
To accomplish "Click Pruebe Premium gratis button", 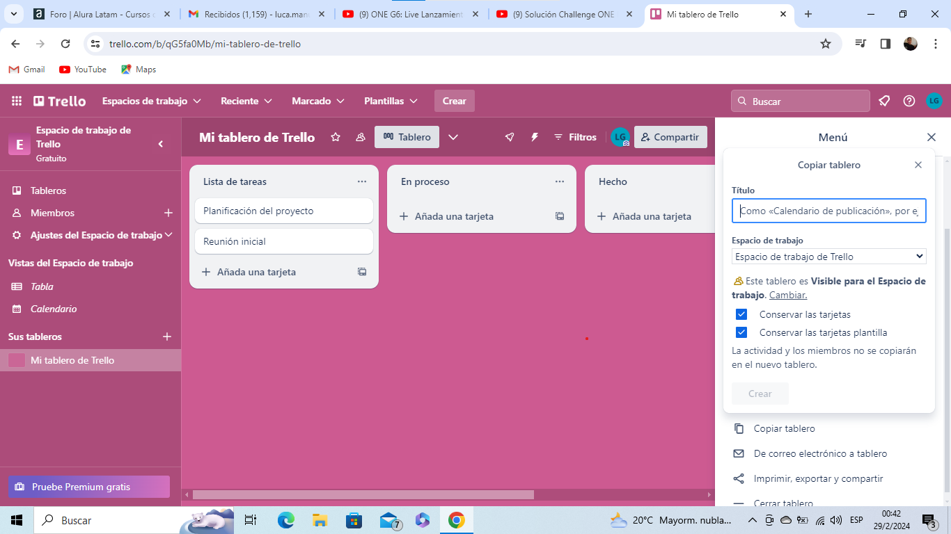I will click(88, 487).
